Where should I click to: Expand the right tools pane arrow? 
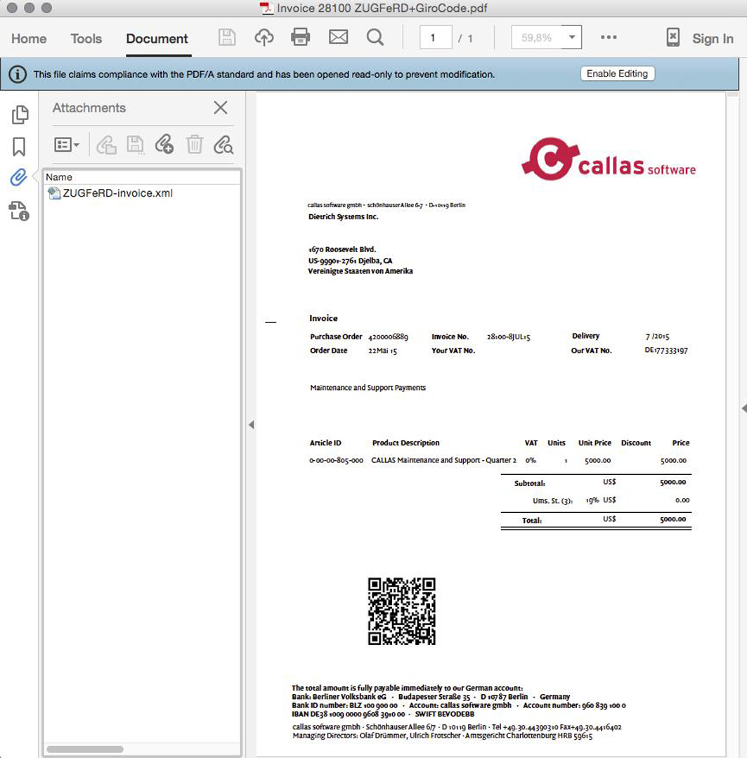coord(743,408)
